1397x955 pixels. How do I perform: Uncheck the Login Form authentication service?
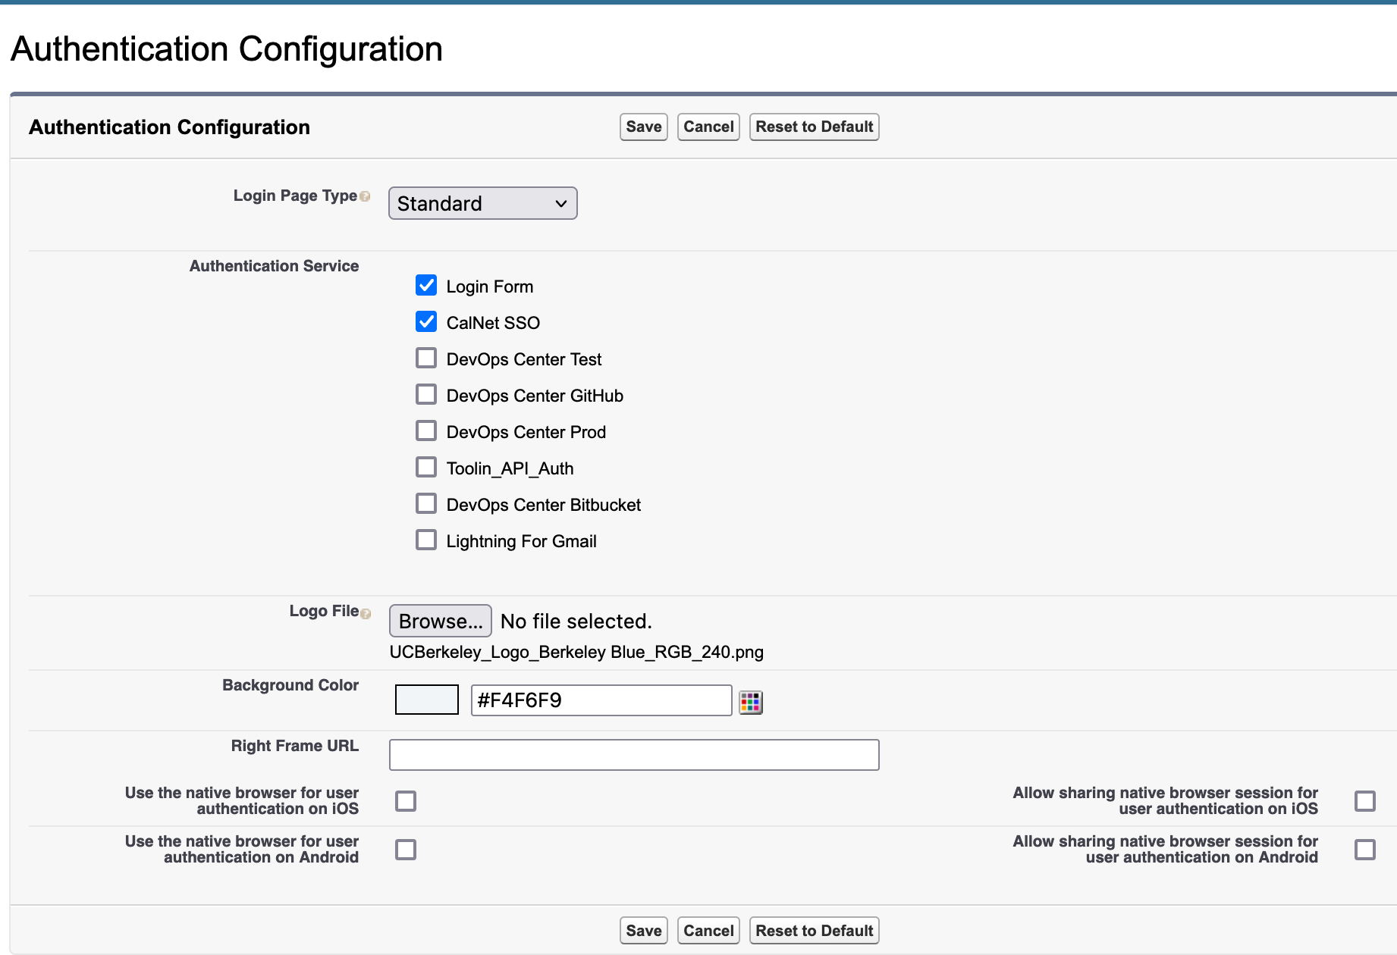pyautogui.click(x=426, y=285)
